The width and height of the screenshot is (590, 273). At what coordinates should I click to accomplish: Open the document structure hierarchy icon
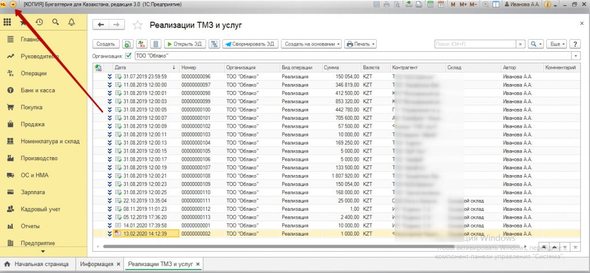click(x=214, y=44)
